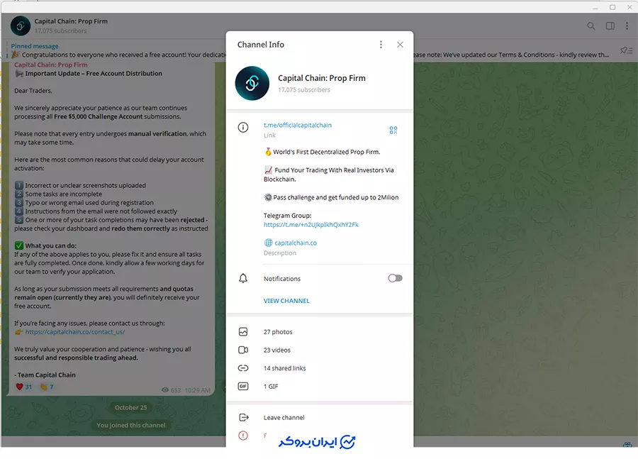Click the pinned messages list icon

tap(625, 50)
